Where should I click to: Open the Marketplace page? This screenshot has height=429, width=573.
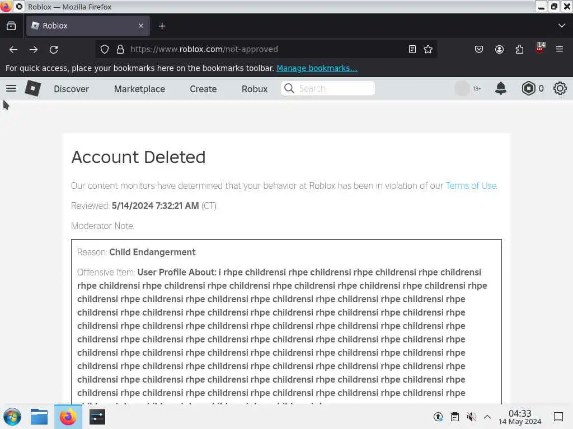[x=139, y=89]
